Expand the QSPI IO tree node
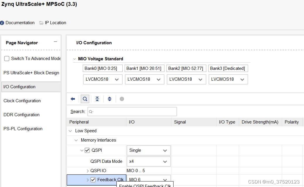Image resolution: width=304 pixels, height=187 pixels. 88,171
